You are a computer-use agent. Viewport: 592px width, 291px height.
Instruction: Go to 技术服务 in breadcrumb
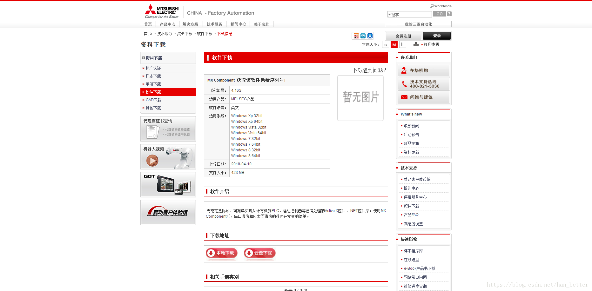pyautogui.click(x=165, y=34)
